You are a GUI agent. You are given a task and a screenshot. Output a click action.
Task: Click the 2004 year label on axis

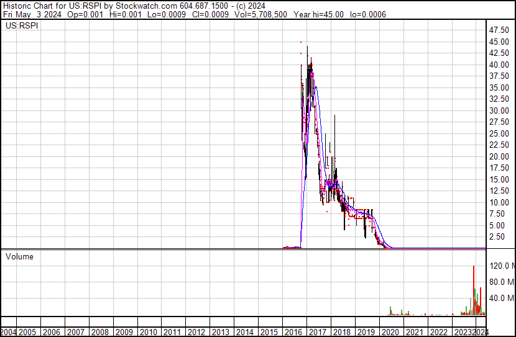(x=9, y=332)
